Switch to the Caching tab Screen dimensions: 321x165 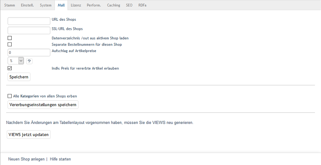coord(113,5)
